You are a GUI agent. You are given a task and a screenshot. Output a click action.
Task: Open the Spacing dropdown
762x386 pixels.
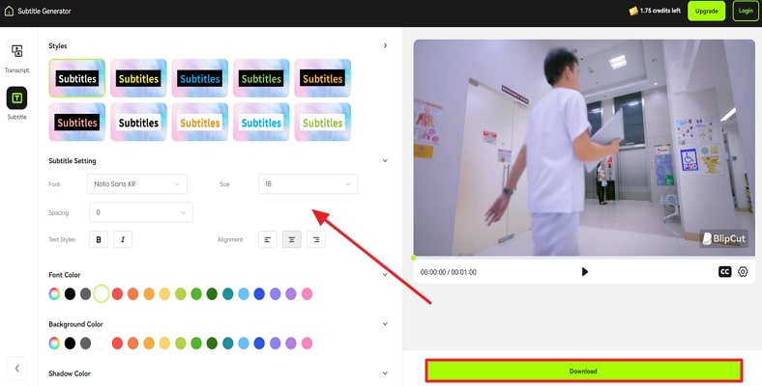[x=141, y=212]
